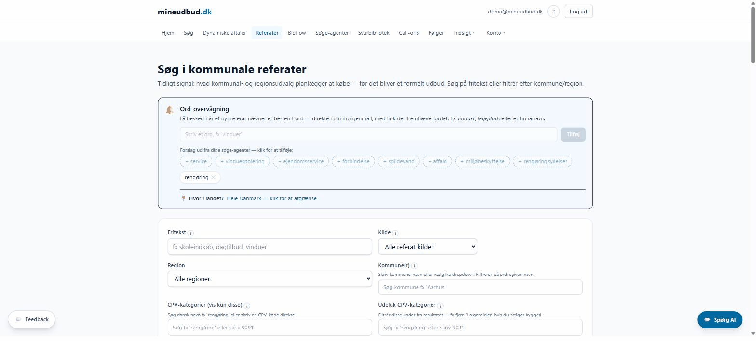Remove the rengøring keyword chip
This screenshot has width=756, height=341.
[x=213, y=177]
